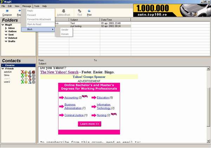Choose Forward in the Message menu
211x148 pixels.
(38, 15)
